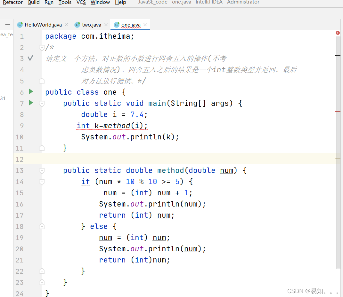Click 'main' method name on line 7
The width and height of the screenshot is (343, 297).
point(157,103)
